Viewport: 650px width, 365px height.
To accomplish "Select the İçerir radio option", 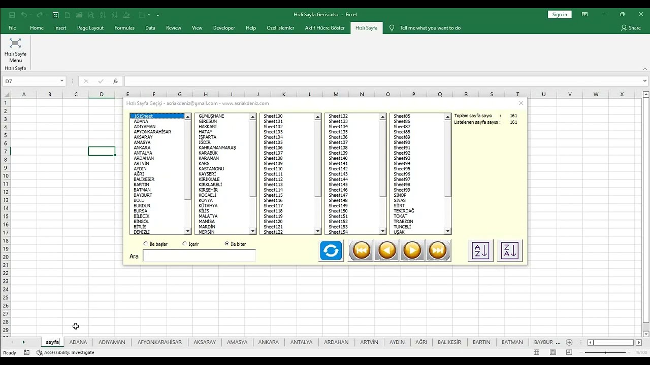I will click(x=190, y=244).
